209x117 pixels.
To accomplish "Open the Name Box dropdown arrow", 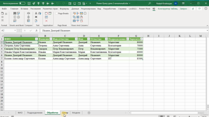I will [x=15, y=31].
